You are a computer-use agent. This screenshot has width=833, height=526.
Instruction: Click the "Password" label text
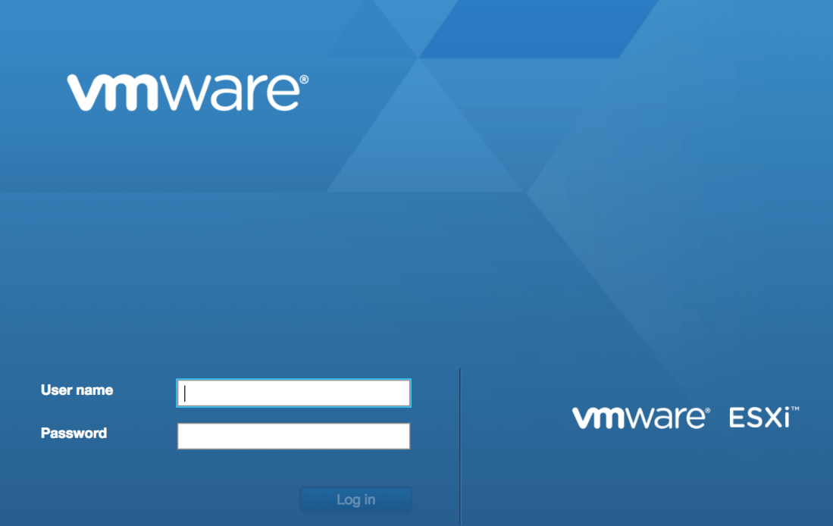tap(74, 433)
